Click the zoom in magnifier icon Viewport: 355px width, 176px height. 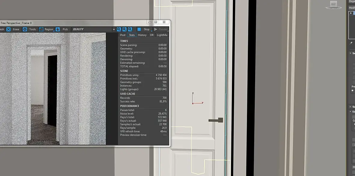[119, 29]
